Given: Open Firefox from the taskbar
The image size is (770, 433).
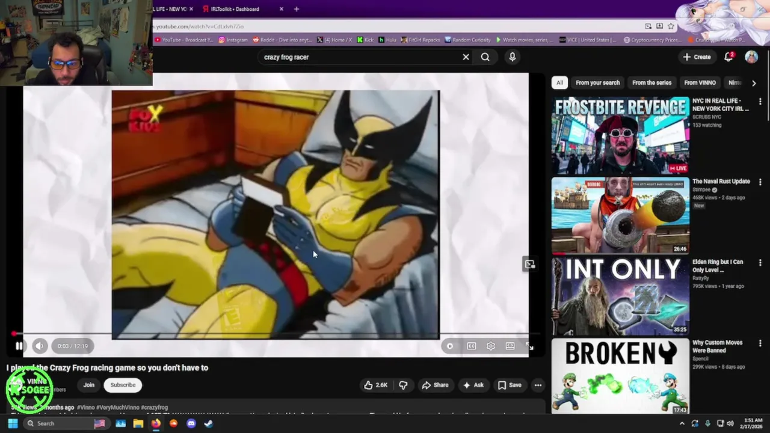Looking at the screenshot, I should (x=156, y=423).
